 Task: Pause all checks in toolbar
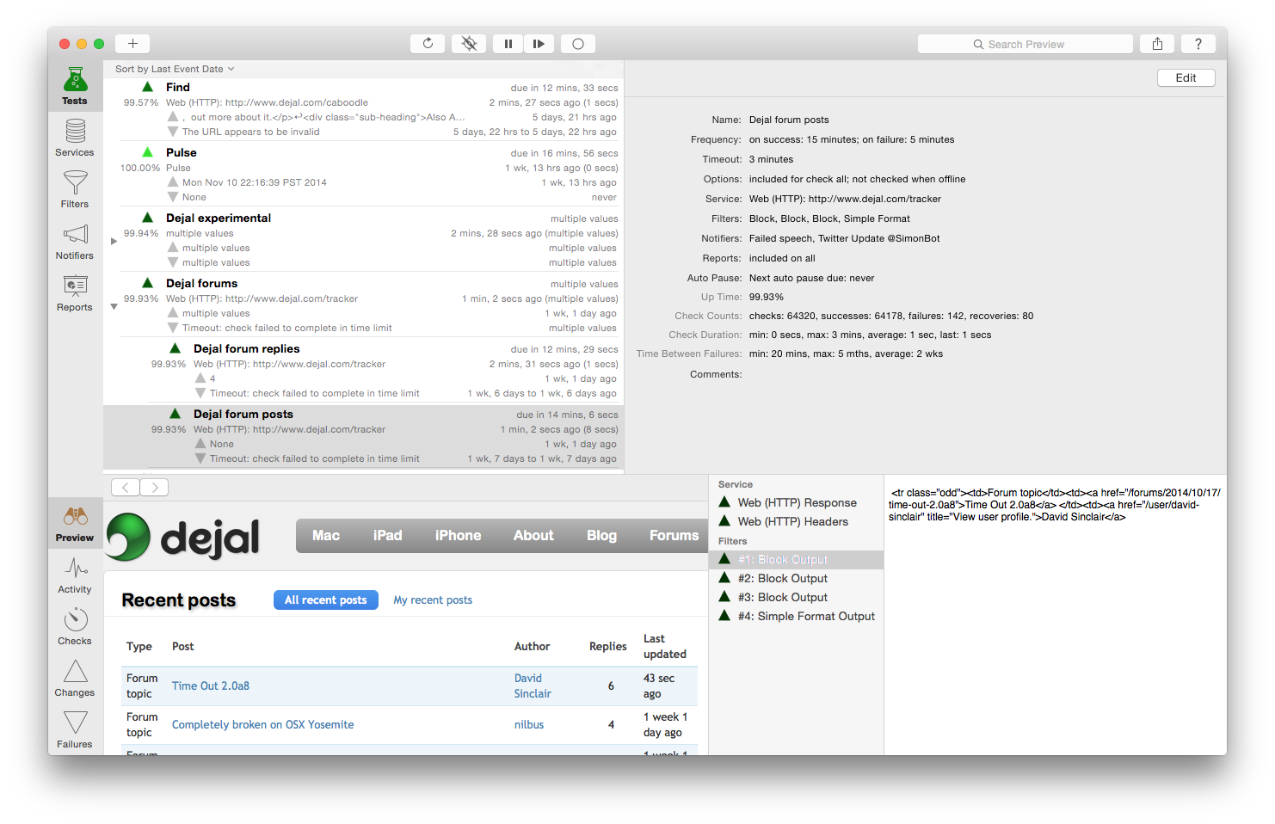(x=508, y=44)
